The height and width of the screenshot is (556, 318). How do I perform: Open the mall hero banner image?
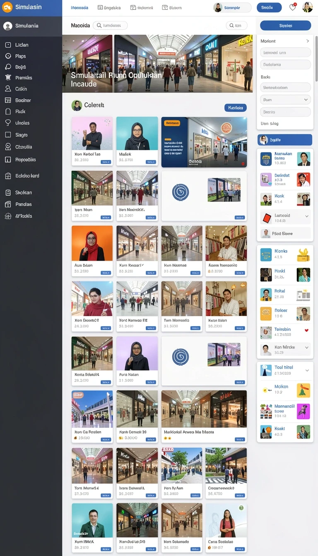(157, 64)
